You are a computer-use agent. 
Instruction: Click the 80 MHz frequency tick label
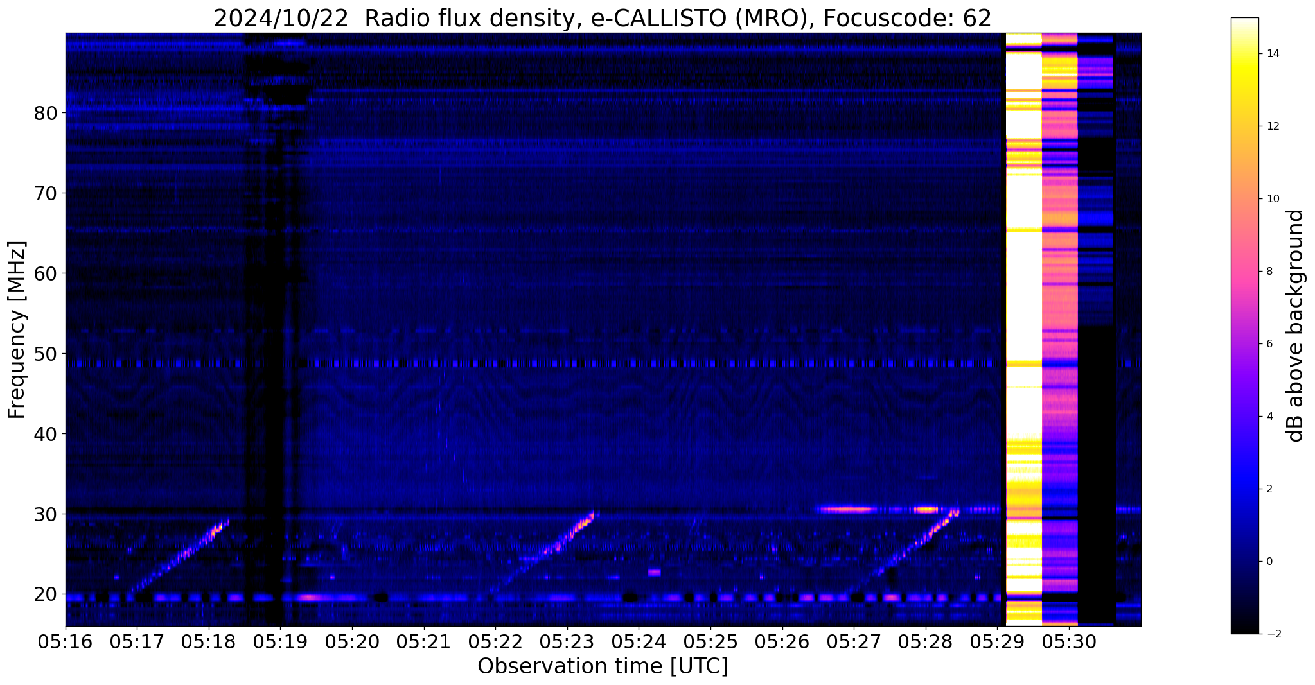(x=45, y=113)
